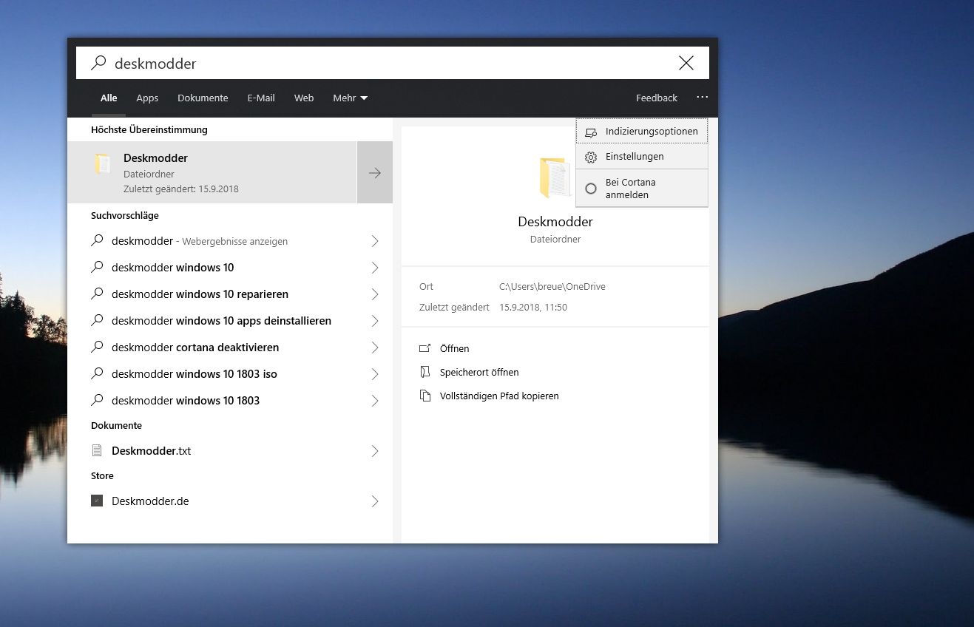Image resolution: width=974 pixels, height=627 pixels.
Task: Select suggestion 'deskmodder windows 10 apps deinstallieren'
Action: click(x=230, y=321)
